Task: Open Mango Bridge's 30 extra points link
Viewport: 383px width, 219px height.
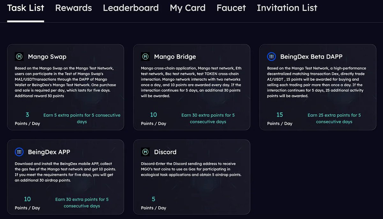Action: (208, 118)
